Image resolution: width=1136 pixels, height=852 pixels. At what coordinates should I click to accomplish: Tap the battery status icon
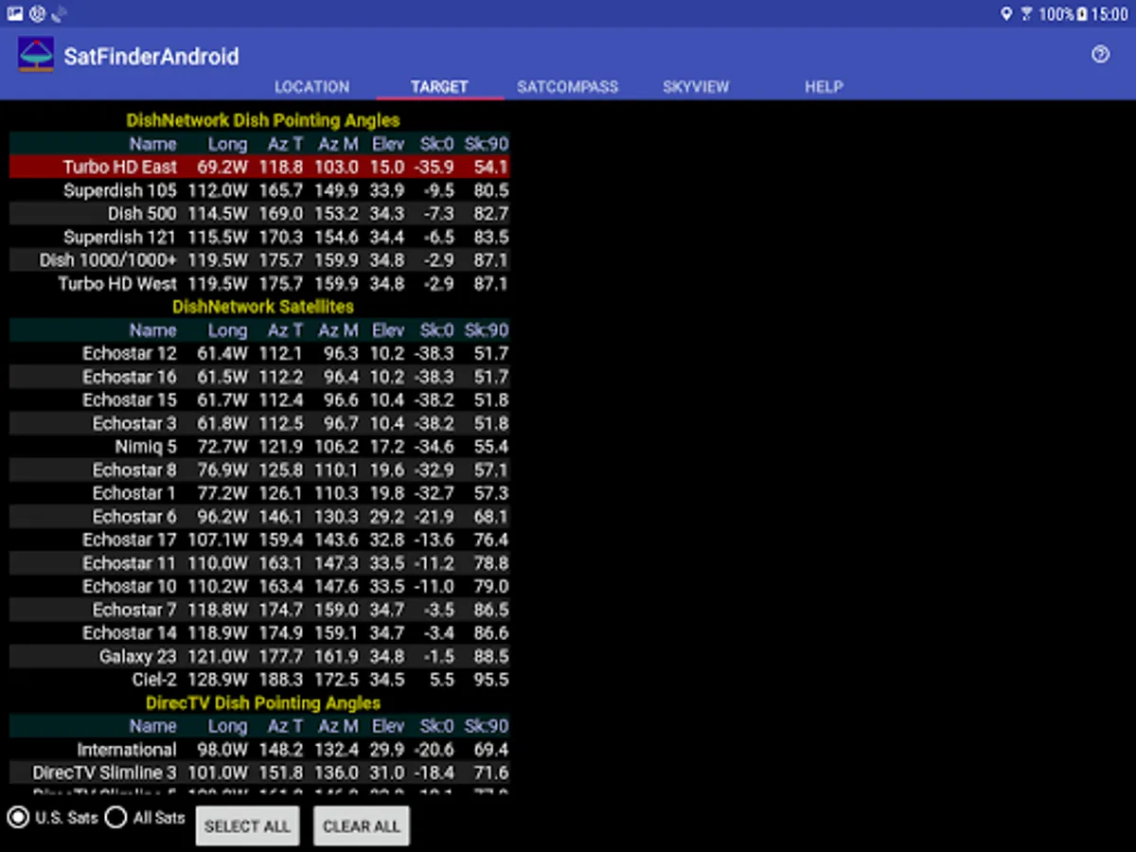tap(1081, 14)
